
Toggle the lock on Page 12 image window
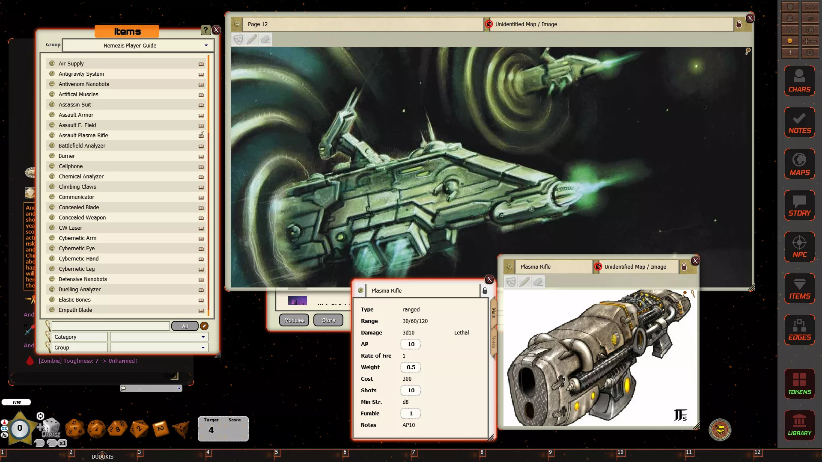pyautogui.click(x=739, y=24)
